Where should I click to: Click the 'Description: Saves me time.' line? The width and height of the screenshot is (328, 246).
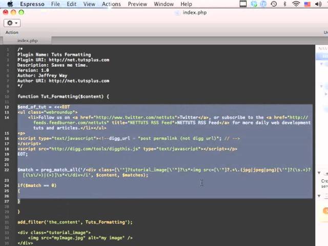52,65
